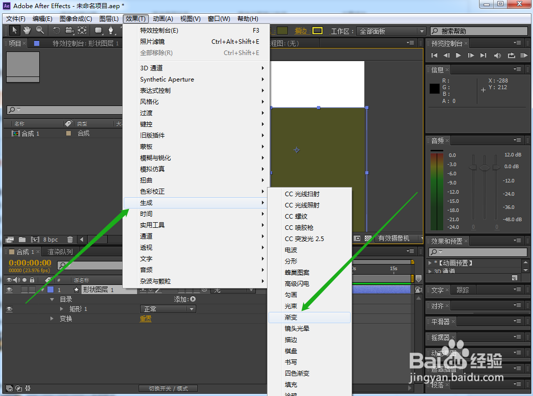Click Last Frame button in preview panel
The width and height of the screenshot is (533, 396).
pyautogui.click(x=483, y=56)
